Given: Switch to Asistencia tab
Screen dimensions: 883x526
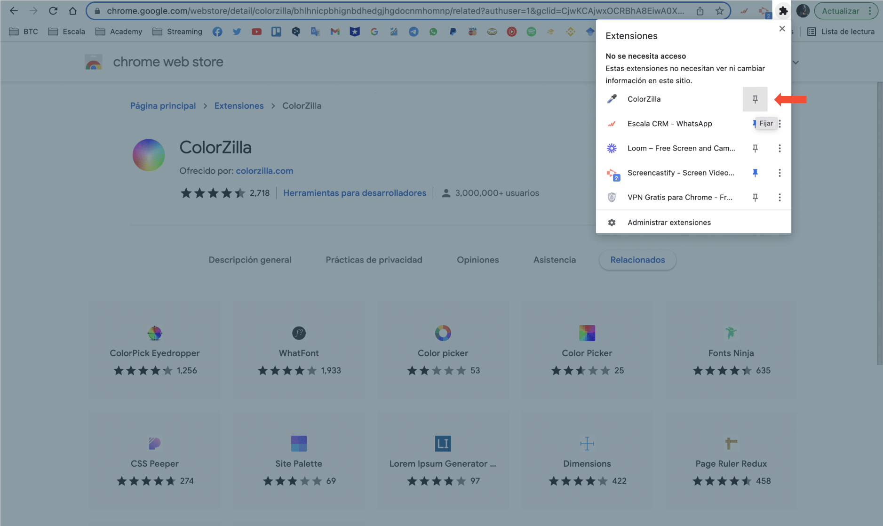Looking at the screenshot, I should 555,260.
